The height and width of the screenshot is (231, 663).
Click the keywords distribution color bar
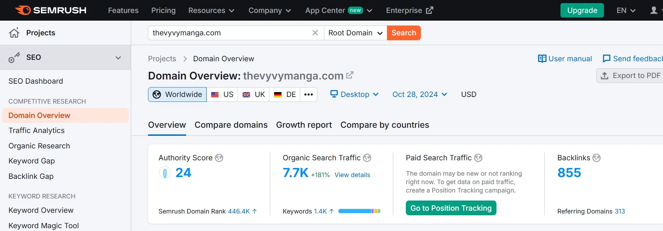(359, 211)
